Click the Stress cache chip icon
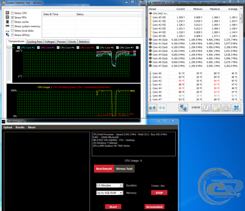The image size is (245, 211). click(x=7, y=21)
